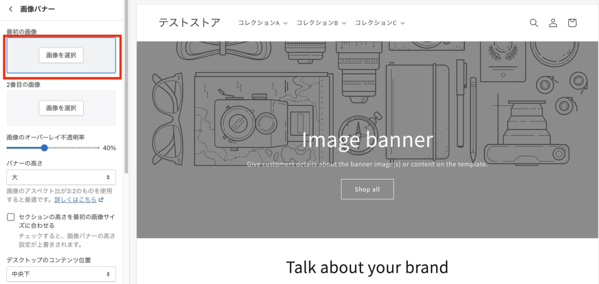Click the テストストア store name

point(190,22)
